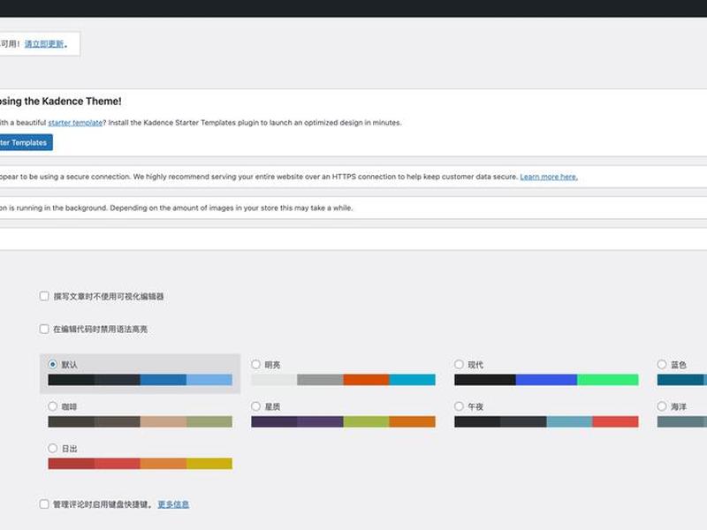Select the 默认 color scheme radio button
The image size is (707, 530).
pos(53,364)
